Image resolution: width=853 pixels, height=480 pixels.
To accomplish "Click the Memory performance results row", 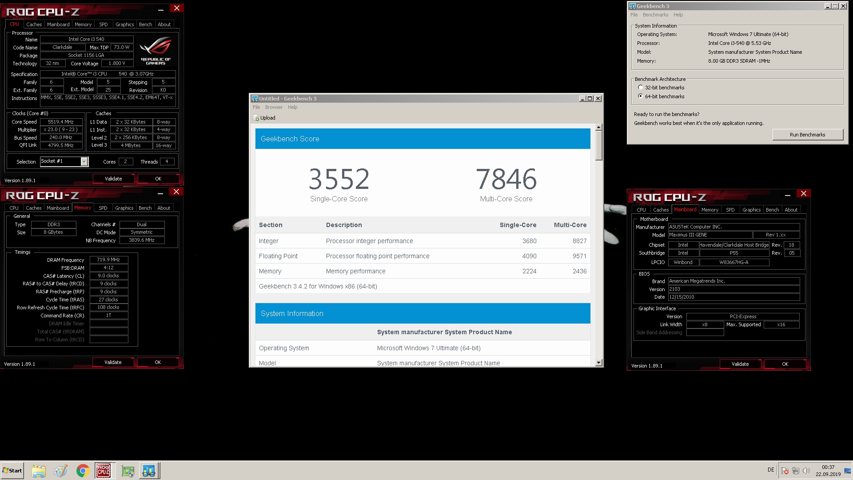I will [423, 271].
